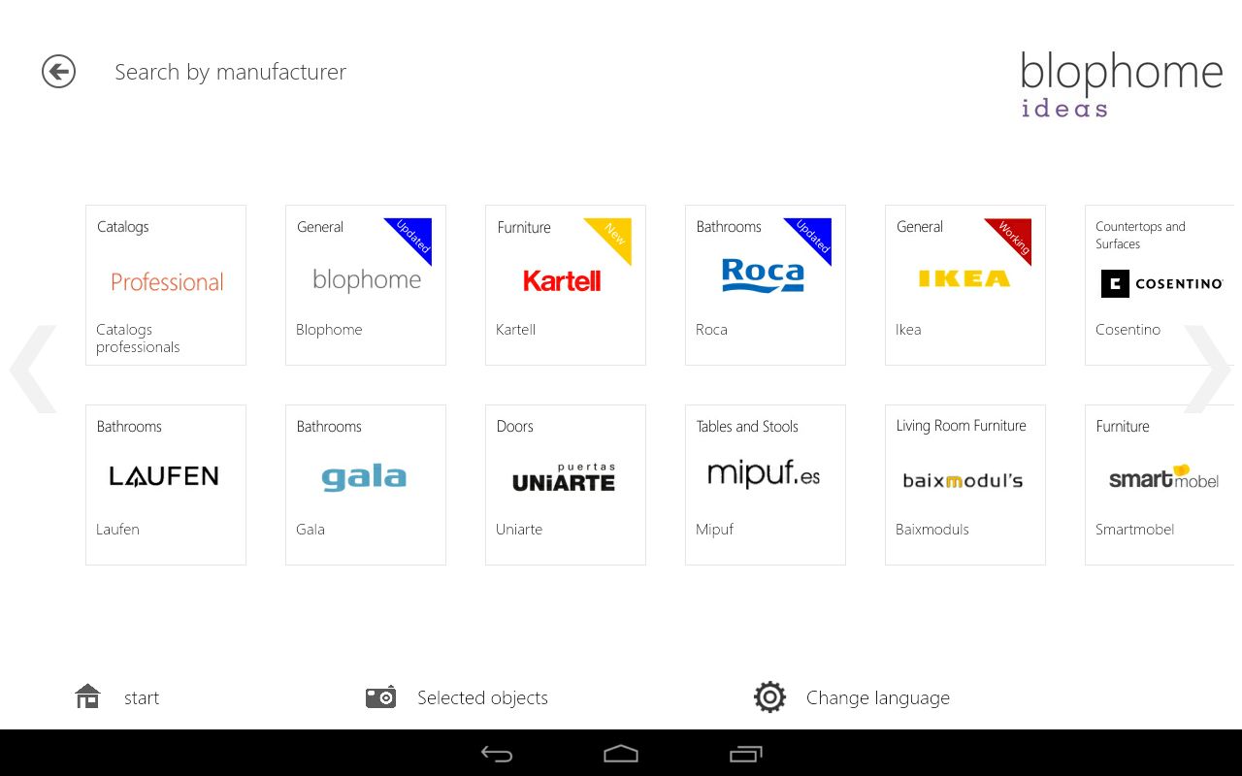Go to start via the start label
This screenshot has height=776, width=1242.
[x=142, y=697]
